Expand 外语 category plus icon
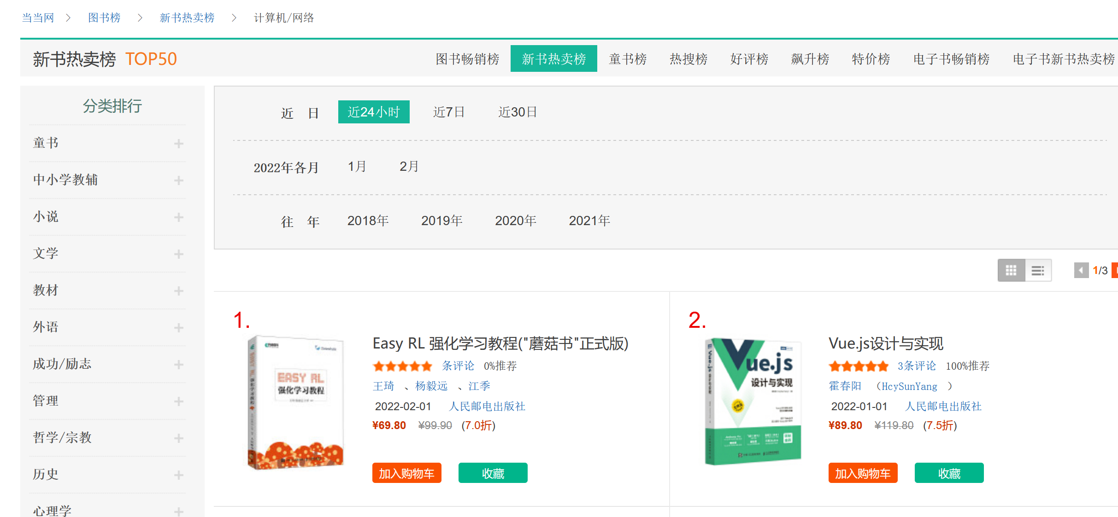This screenshot has width=1118, height=517. 179,328
